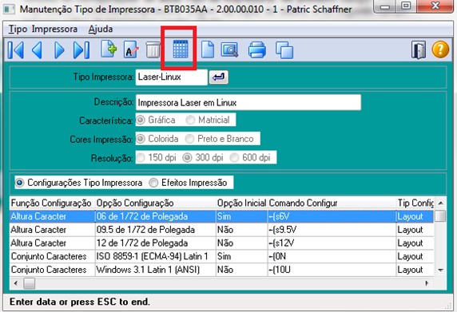Click command cell ~(s9.5V
457x312 pixels.
pyautogui.click(x=332, y=230)
